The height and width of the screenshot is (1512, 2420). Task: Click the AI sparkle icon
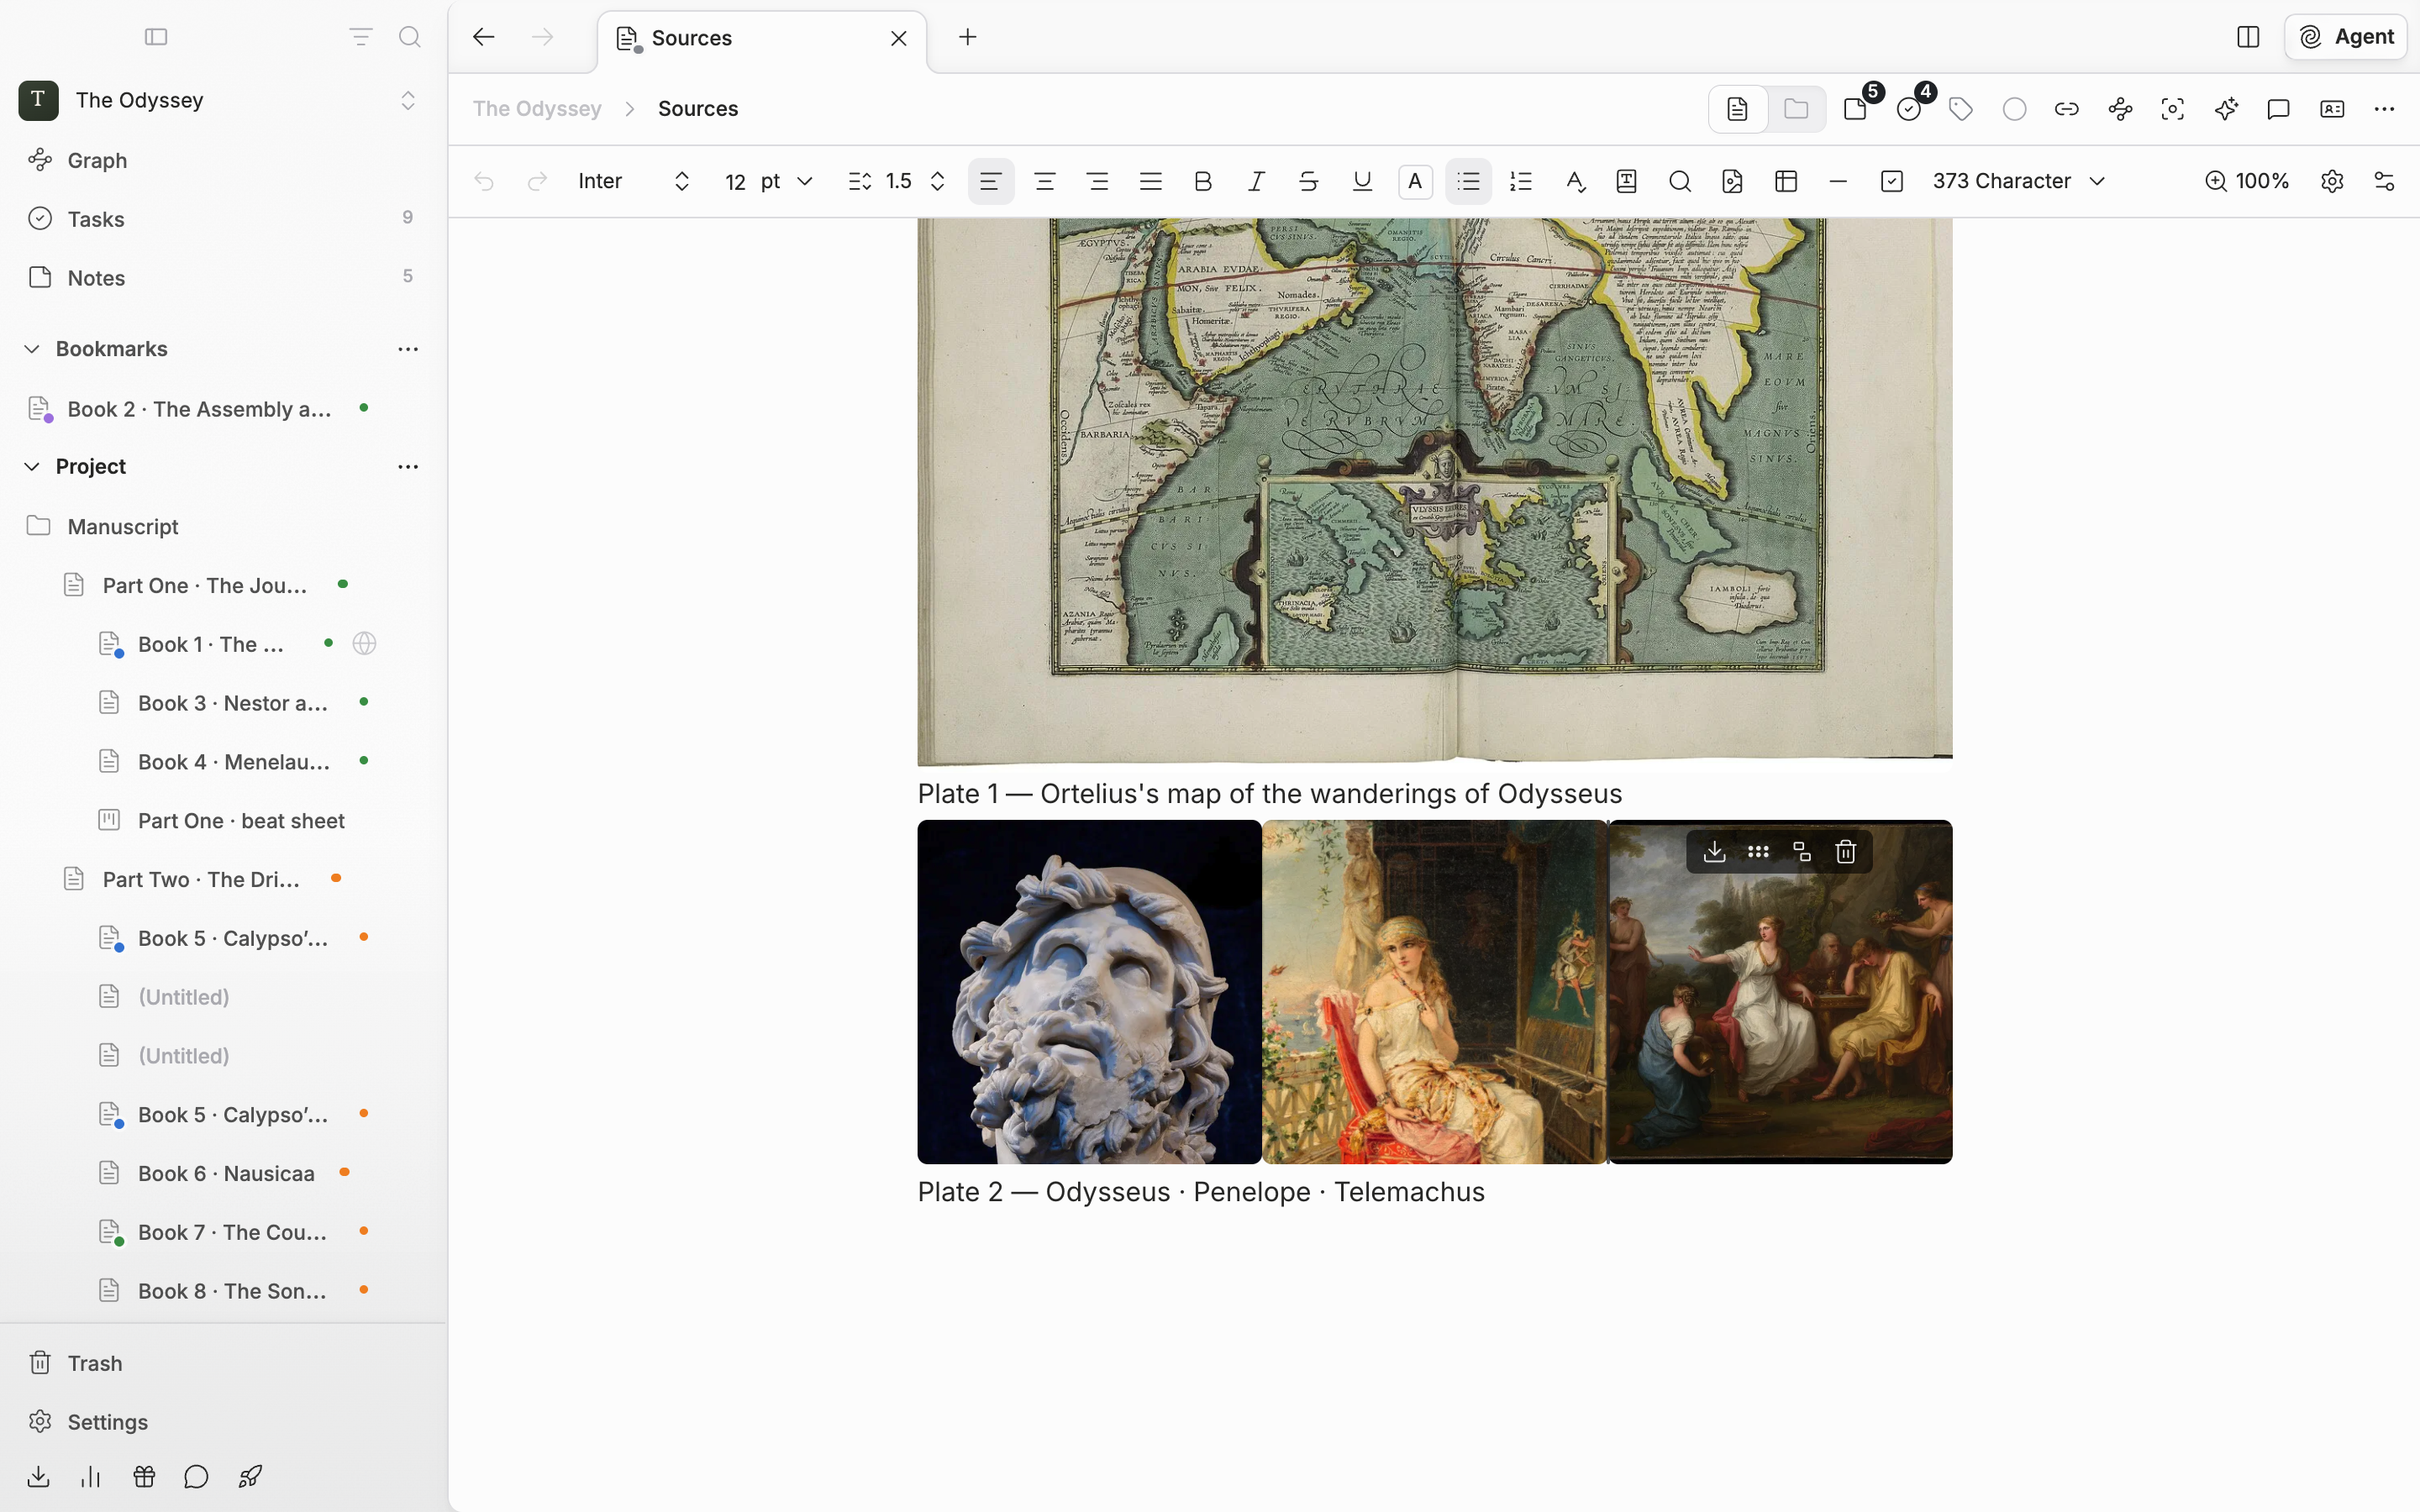2225,109
